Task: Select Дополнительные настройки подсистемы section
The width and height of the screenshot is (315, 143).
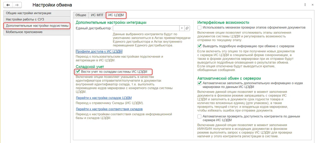Action: click(x=37, y=26)
